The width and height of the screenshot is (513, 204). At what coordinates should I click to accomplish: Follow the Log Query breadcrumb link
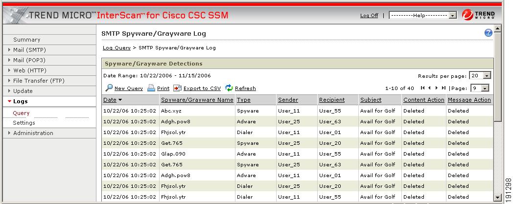(117, 48)
